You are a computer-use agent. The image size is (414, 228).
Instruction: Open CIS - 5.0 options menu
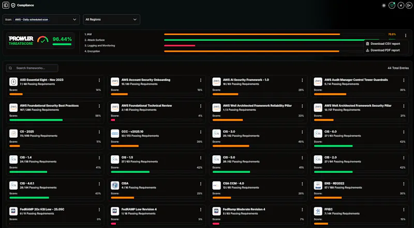pyautogui.click(x=302, y=158)
